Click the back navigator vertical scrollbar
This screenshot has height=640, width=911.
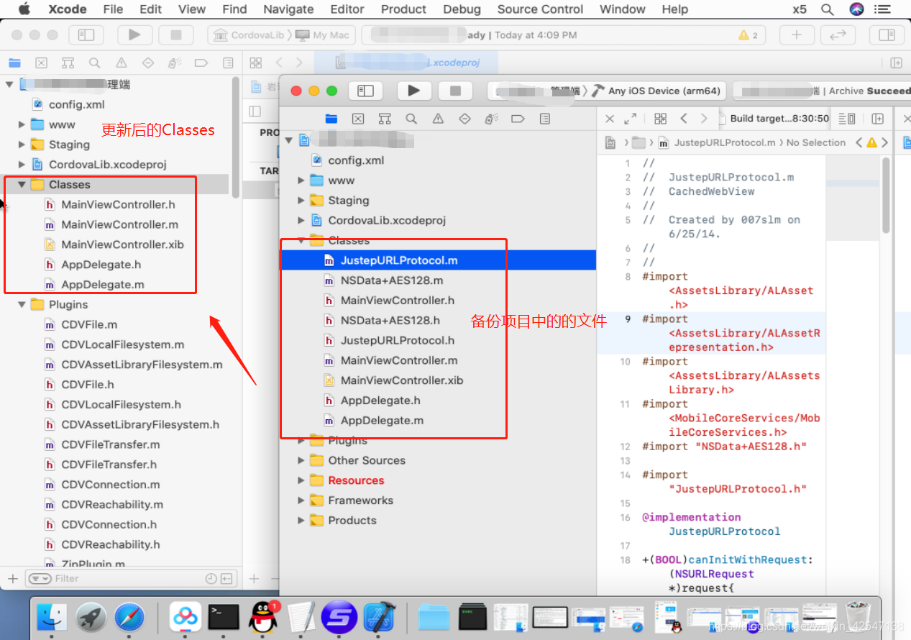pos(236,137)
